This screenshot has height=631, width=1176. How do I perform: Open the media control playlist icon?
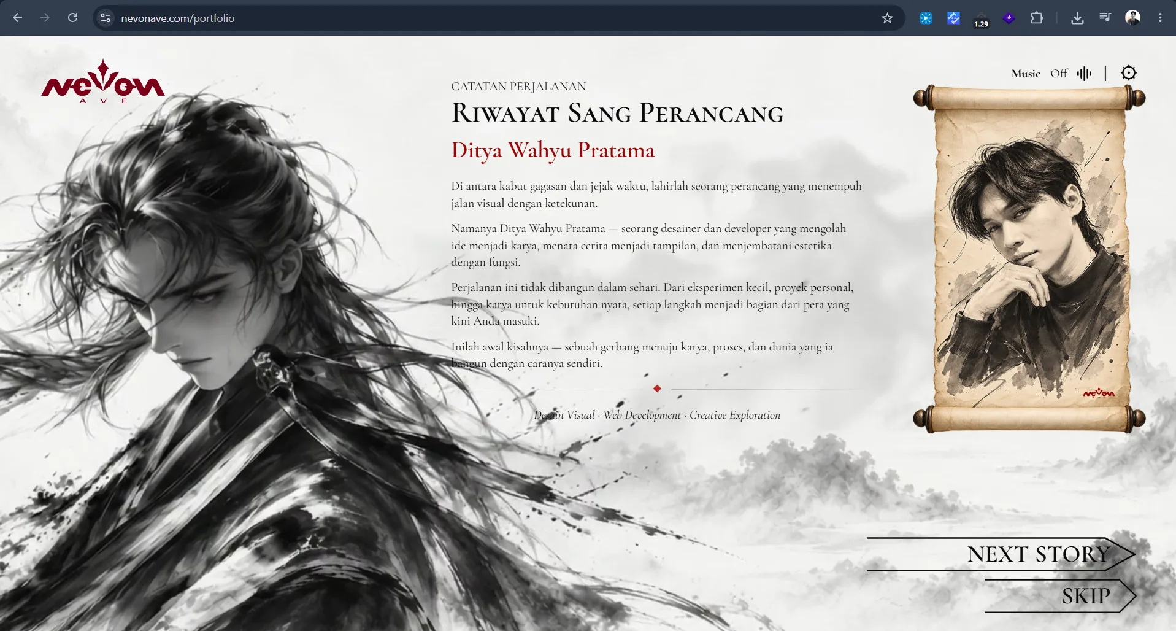click(x=1105, y=18)
